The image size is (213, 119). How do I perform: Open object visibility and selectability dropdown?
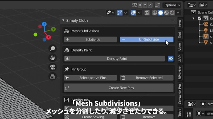click(110, 13)
